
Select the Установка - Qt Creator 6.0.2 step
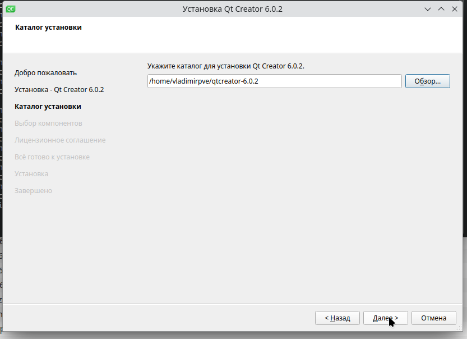pos(59,90)
